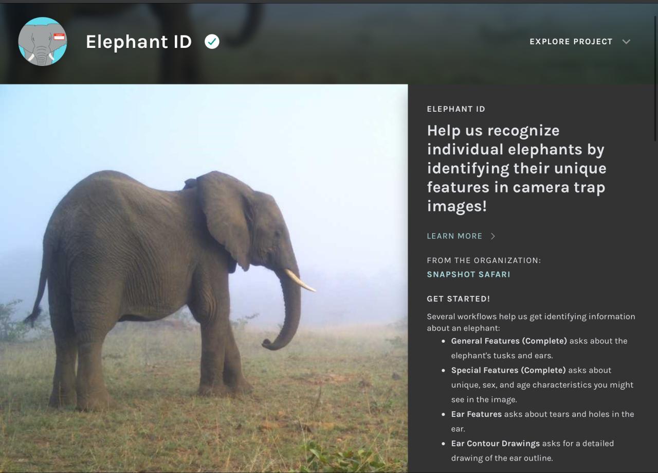Select the General Features (Complete) workflow text

(509, 341)
